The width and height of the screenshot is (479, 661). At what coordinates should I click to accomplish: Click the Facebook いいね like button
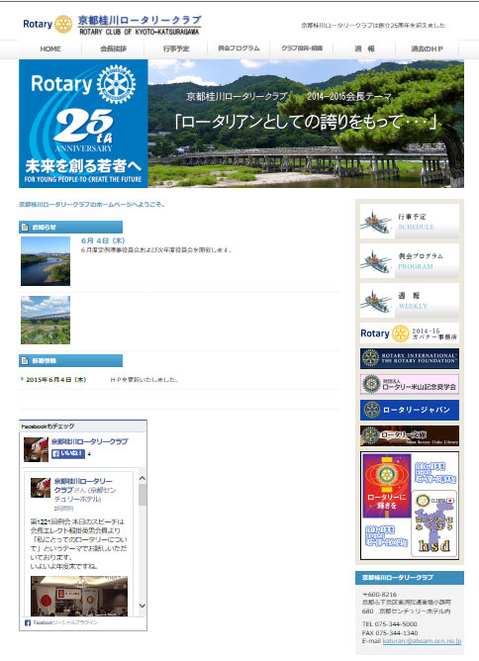(x=68, y=453)
